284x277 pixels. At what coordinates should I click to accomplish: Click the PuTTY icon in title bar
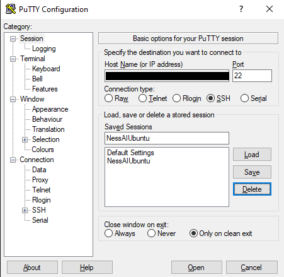(x=11, y=9)
